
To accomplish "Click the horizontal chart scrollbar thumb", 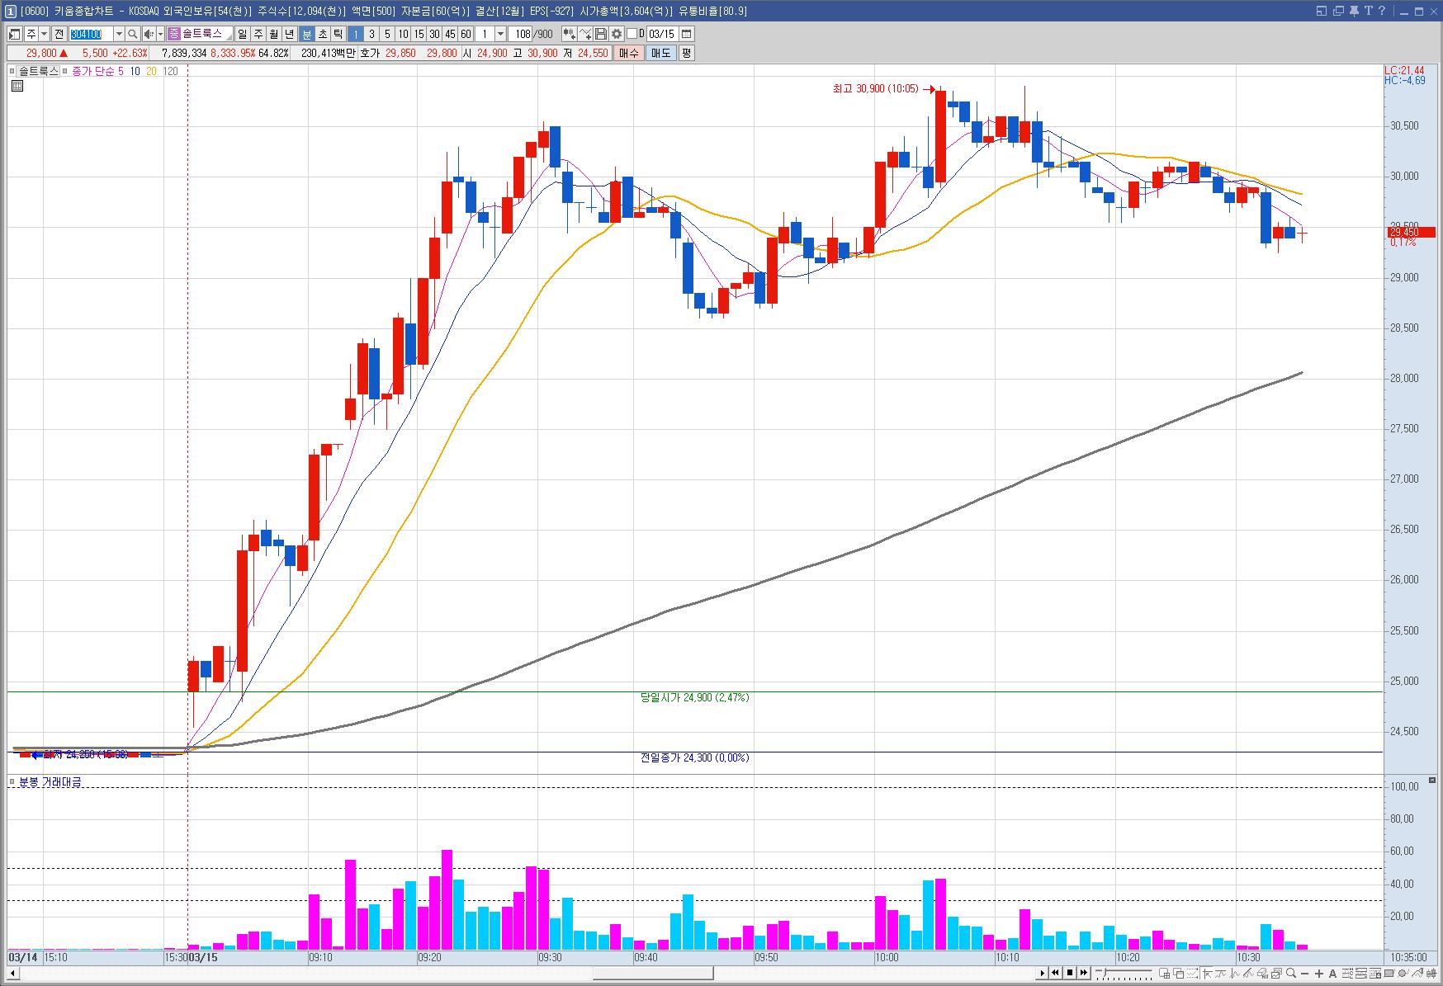I will point(653,973).
